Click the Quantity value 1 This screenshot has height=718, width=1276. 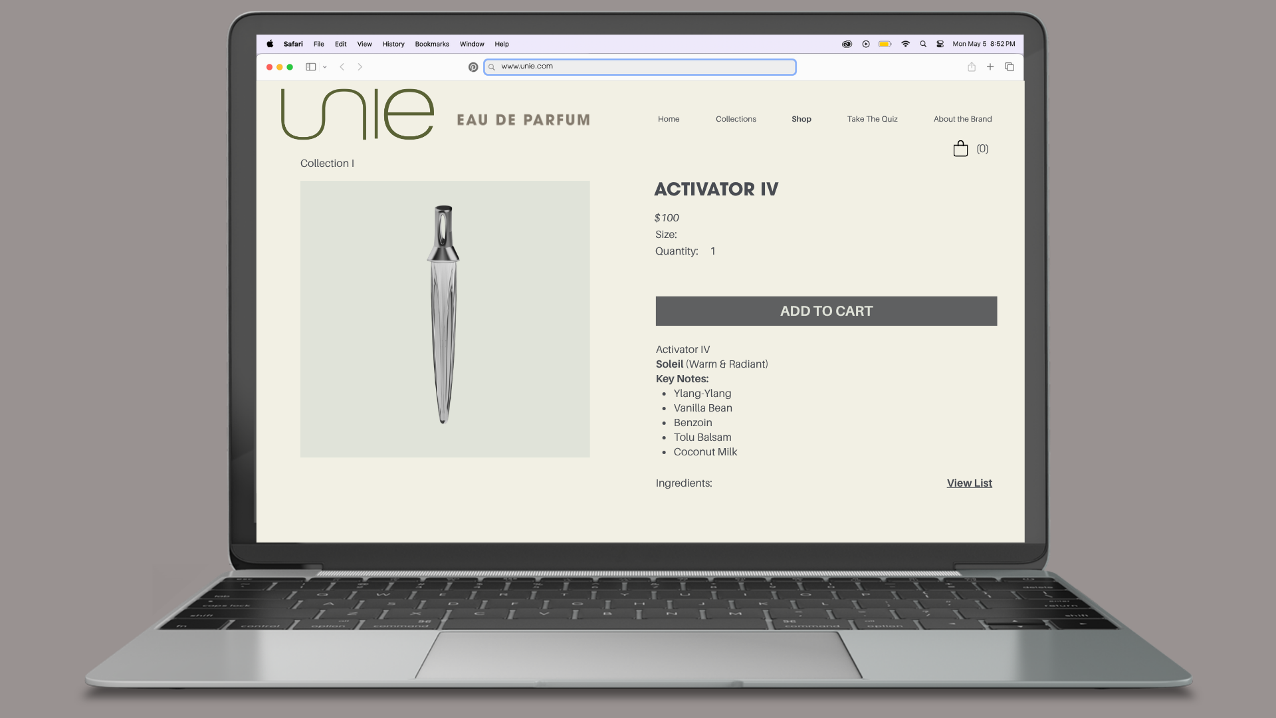pos(713,251)
